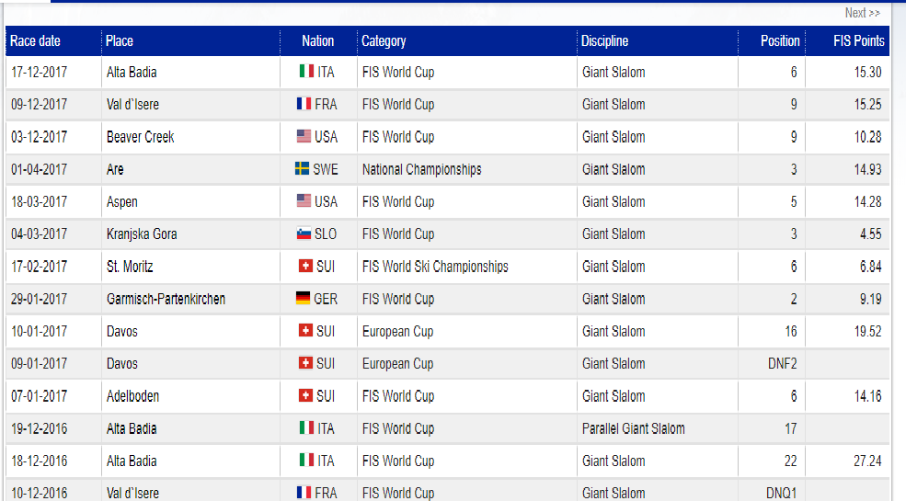Click the Italy flag in Alta Badia 17-12-2017 row
This screenshot has height=501, width=906.
point(306,71)
